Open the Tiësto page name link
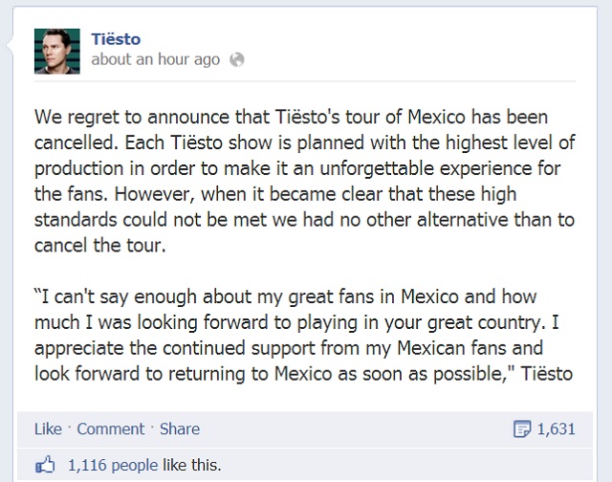This screenshot has height=482, width=612. click(x=114, y=38)
